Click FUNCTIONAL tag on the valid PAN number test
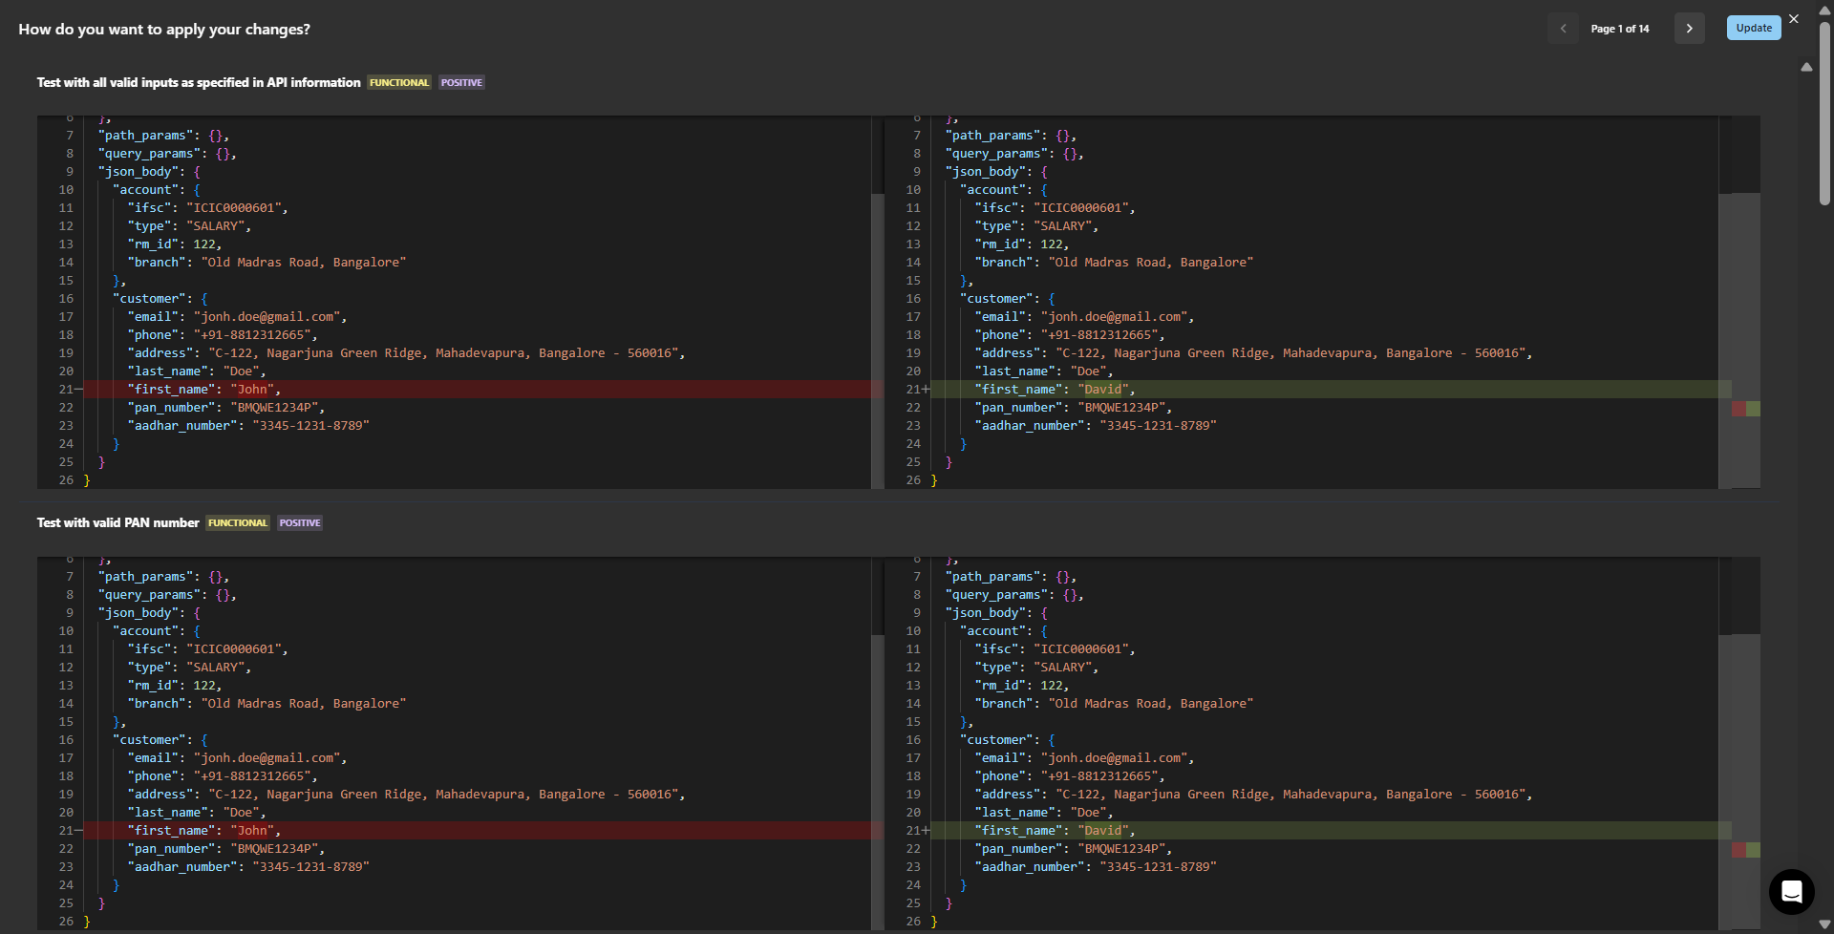1834x934 pixels. click(x=238, y=523)
